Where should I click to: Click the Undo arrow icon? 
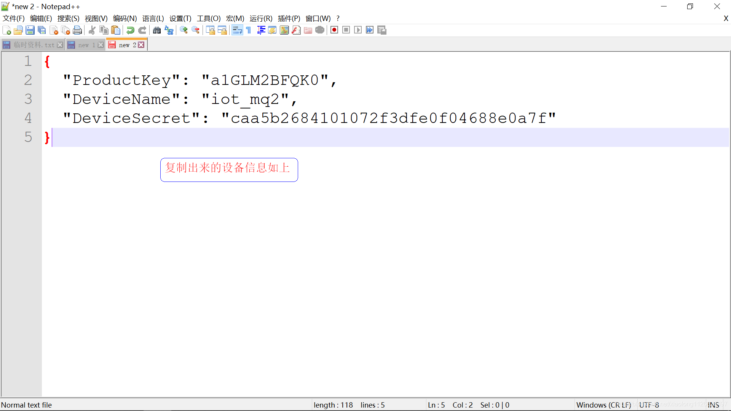130,30
